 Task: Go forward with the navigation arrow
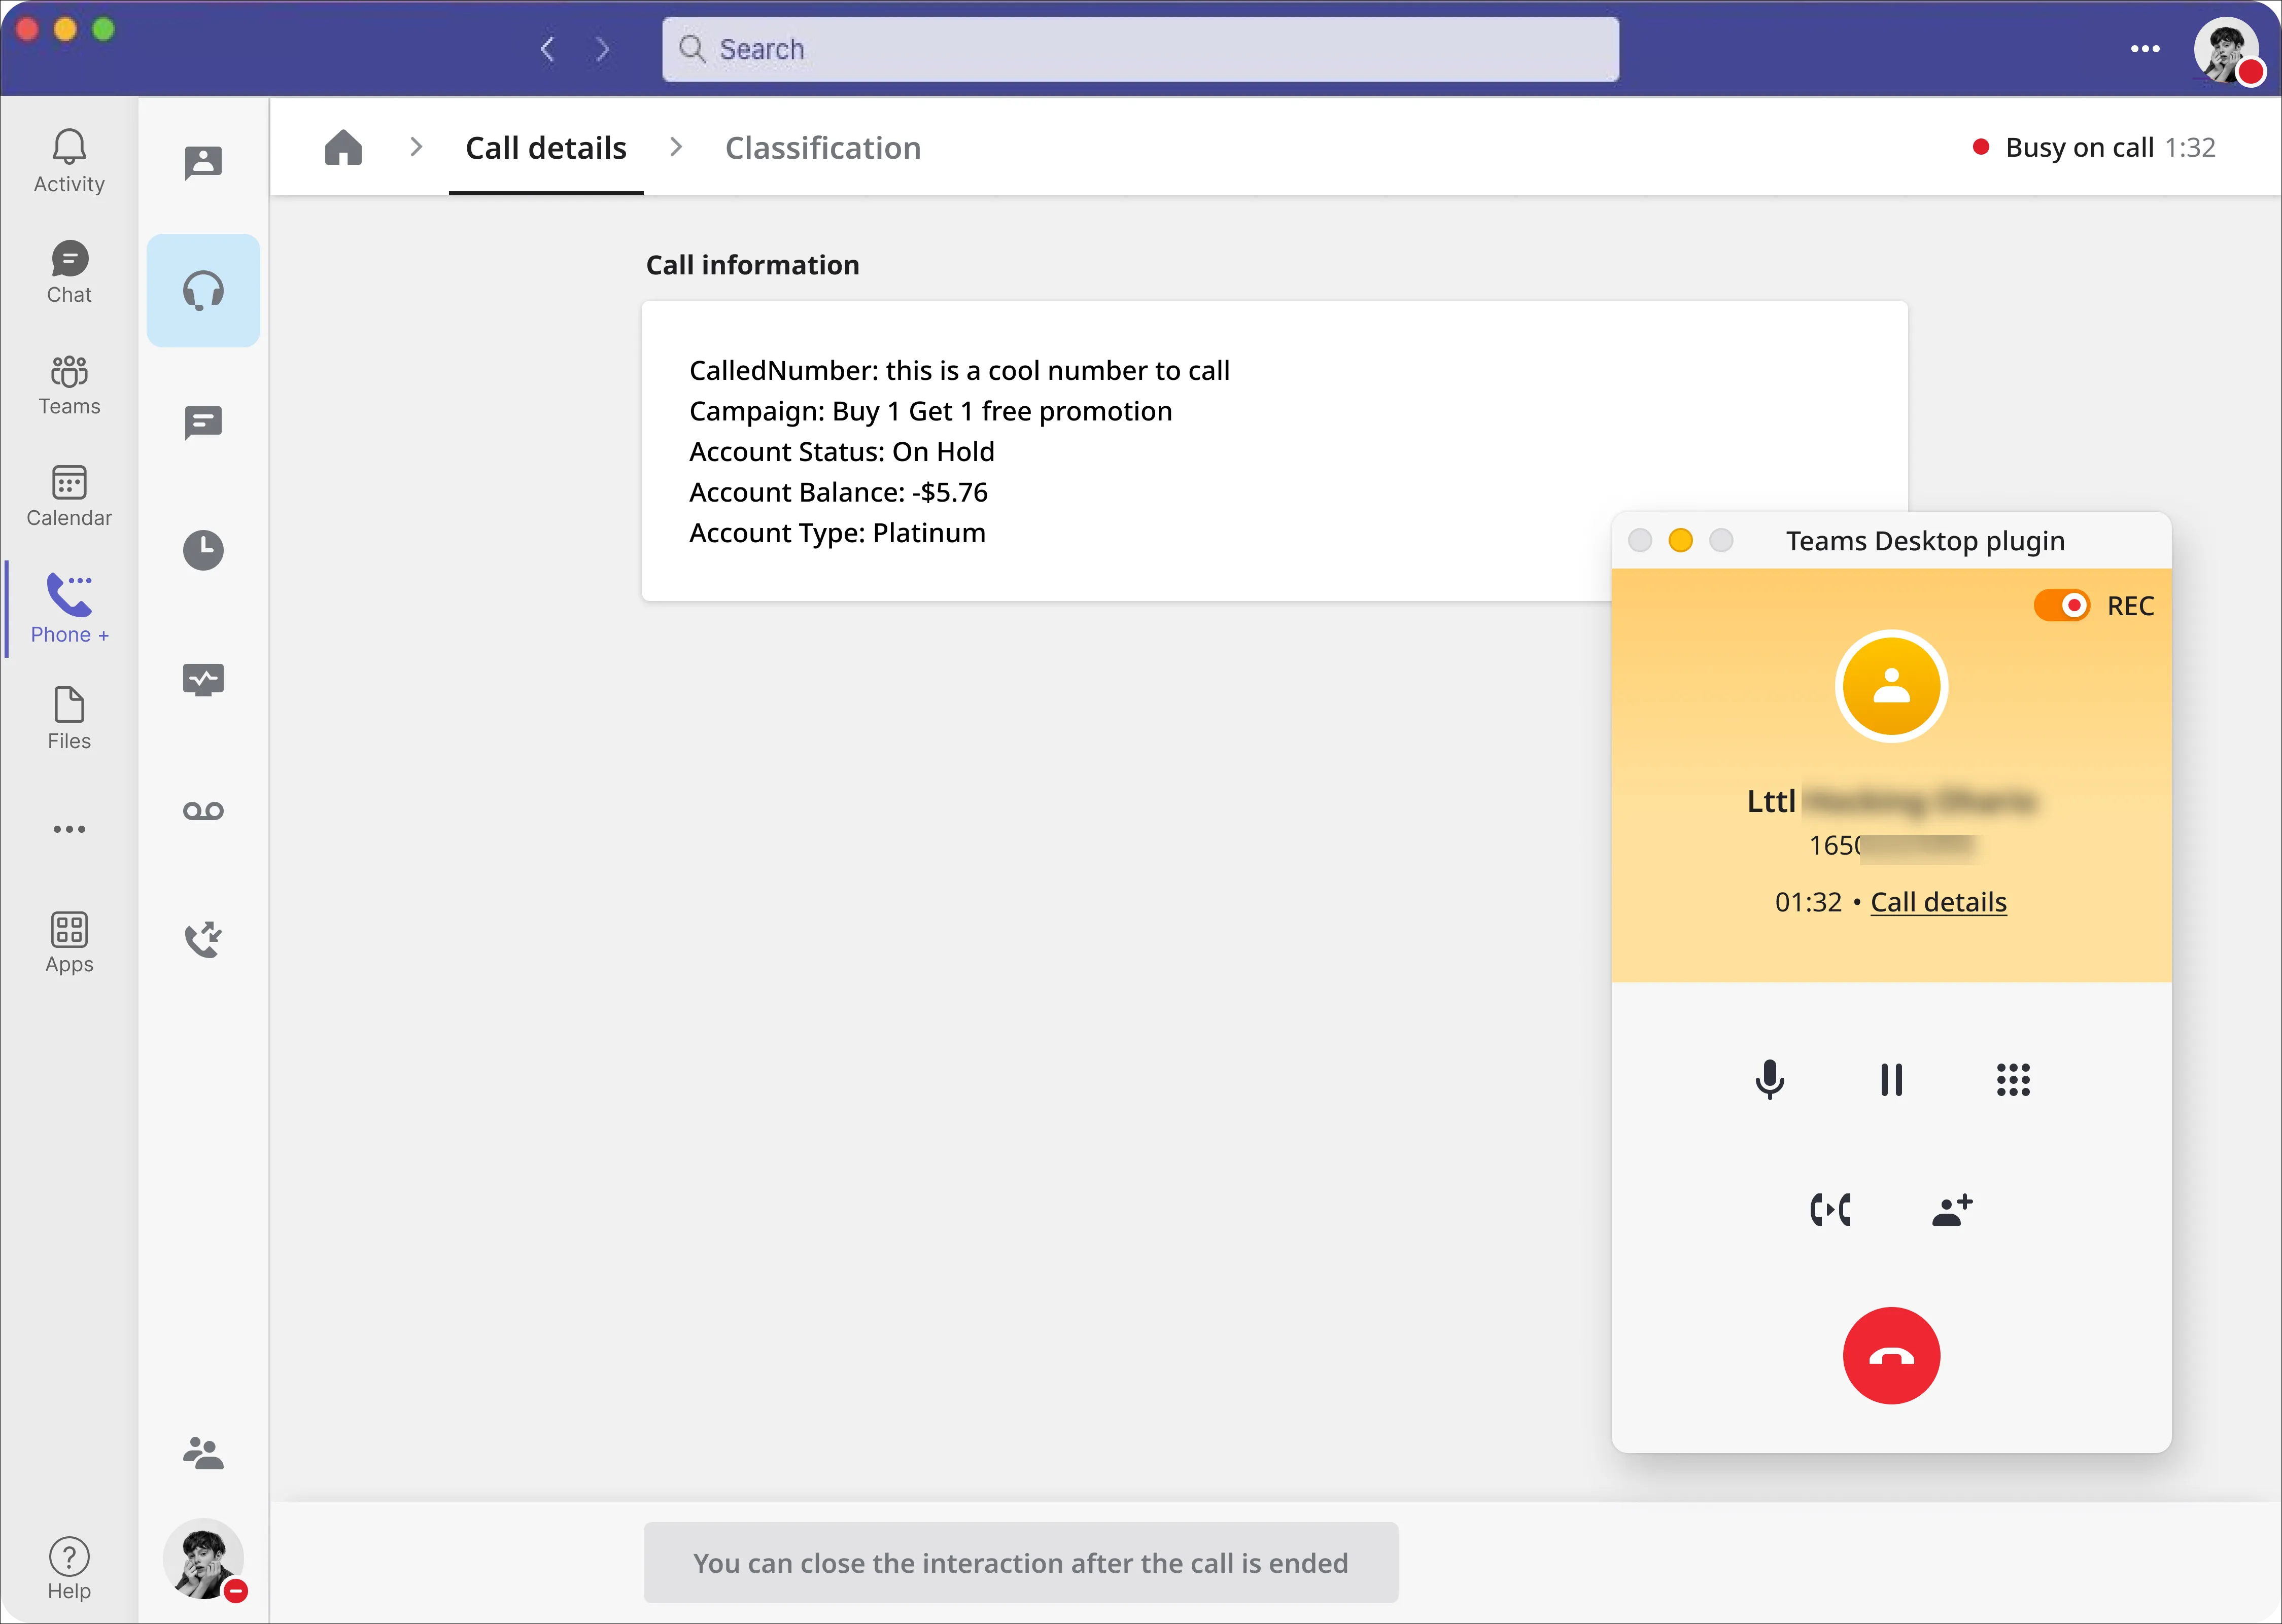tap(602, 49)
